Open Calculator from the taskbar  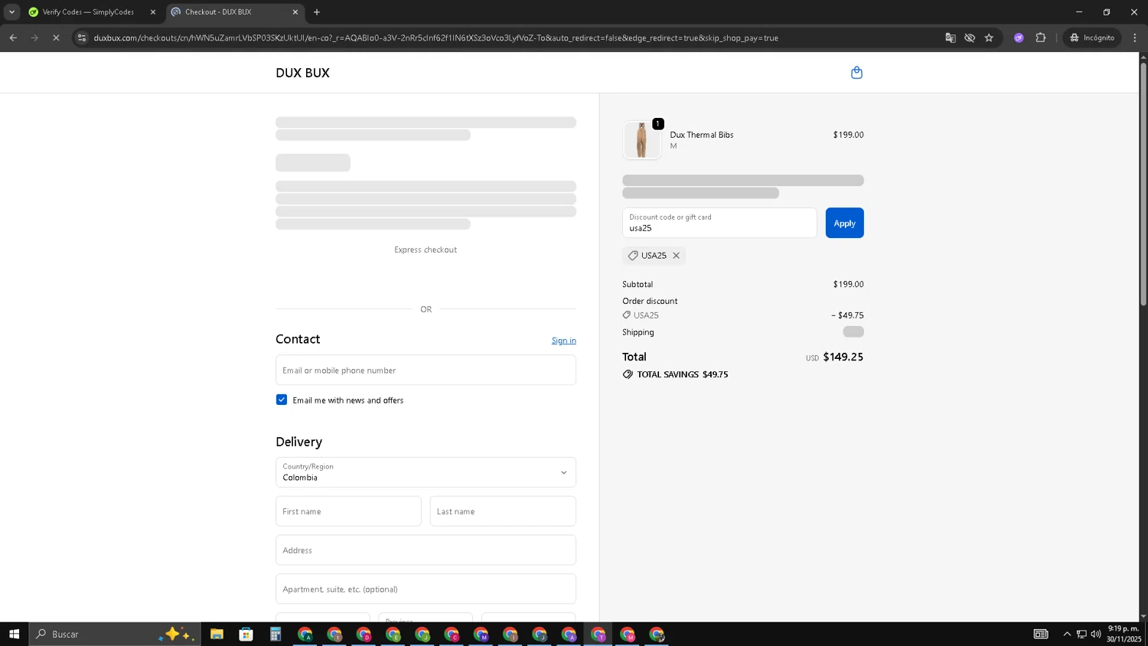click(276, 634)
